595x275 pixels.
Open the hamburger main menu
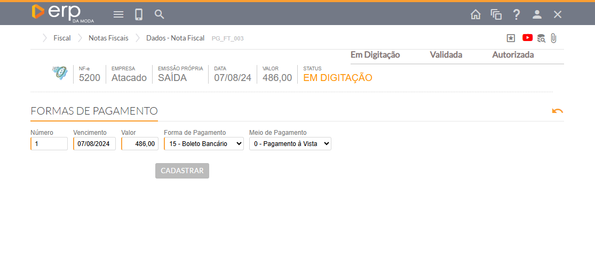118,14
